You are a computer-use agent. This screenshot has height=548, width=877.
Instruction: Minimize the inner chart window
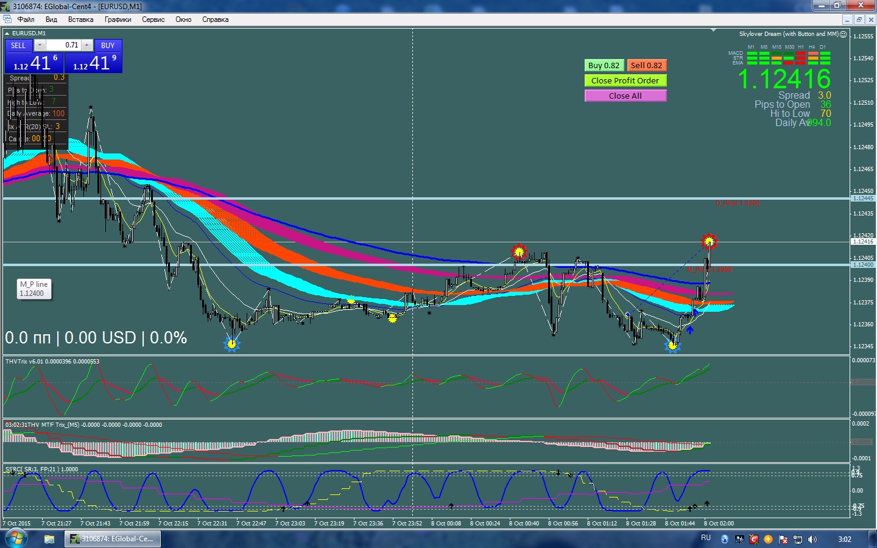pos(847,19)
